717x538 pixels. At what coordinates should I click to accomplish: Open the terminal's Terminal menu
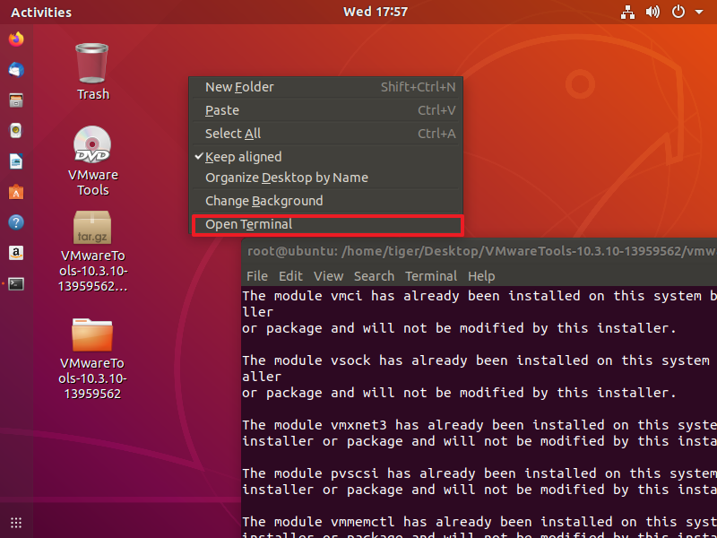tap(431, 276)
